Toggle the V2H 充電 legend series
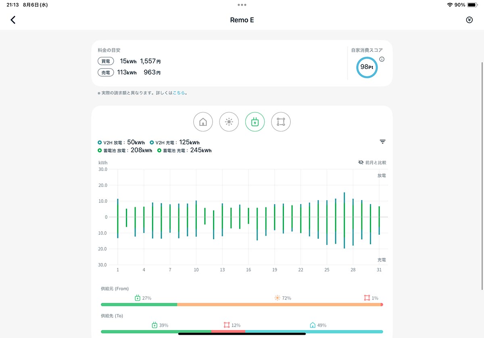484x338 pixels. [x=175, y=142]
